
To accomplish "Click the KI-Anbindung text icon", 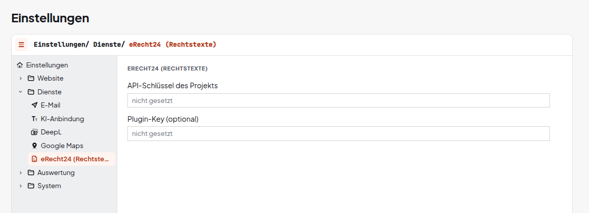I will [35, 119].
